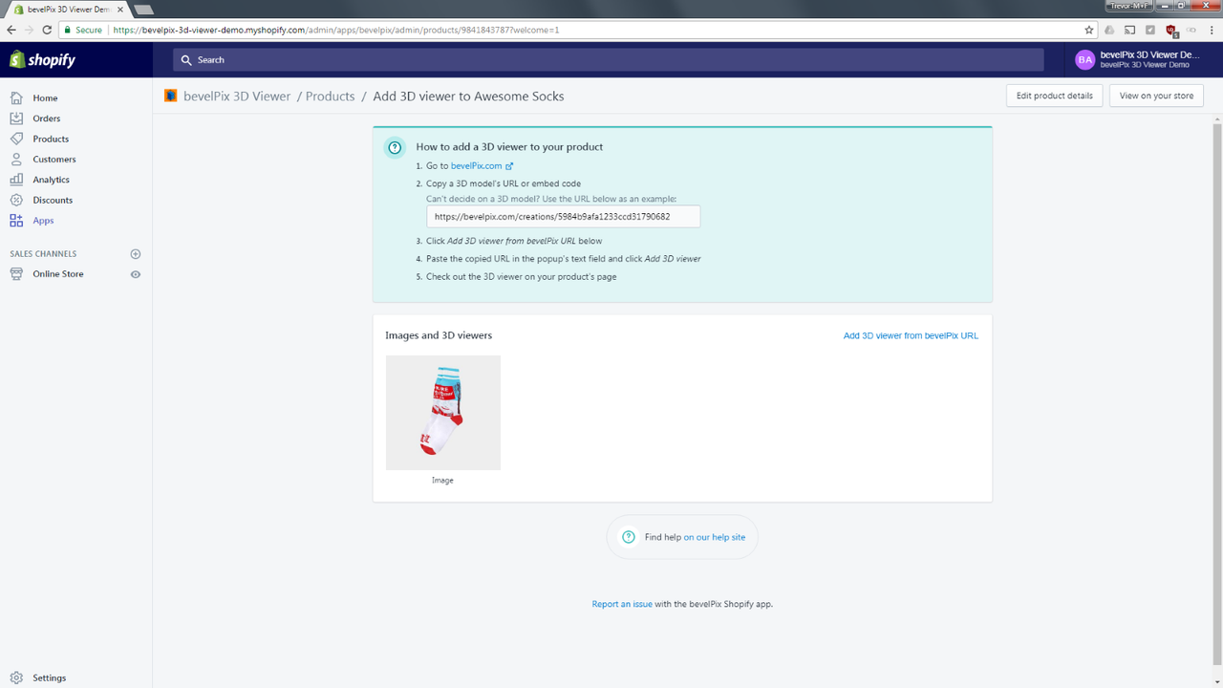
Task: Open Settings via the gear icon
Action: 16,677
